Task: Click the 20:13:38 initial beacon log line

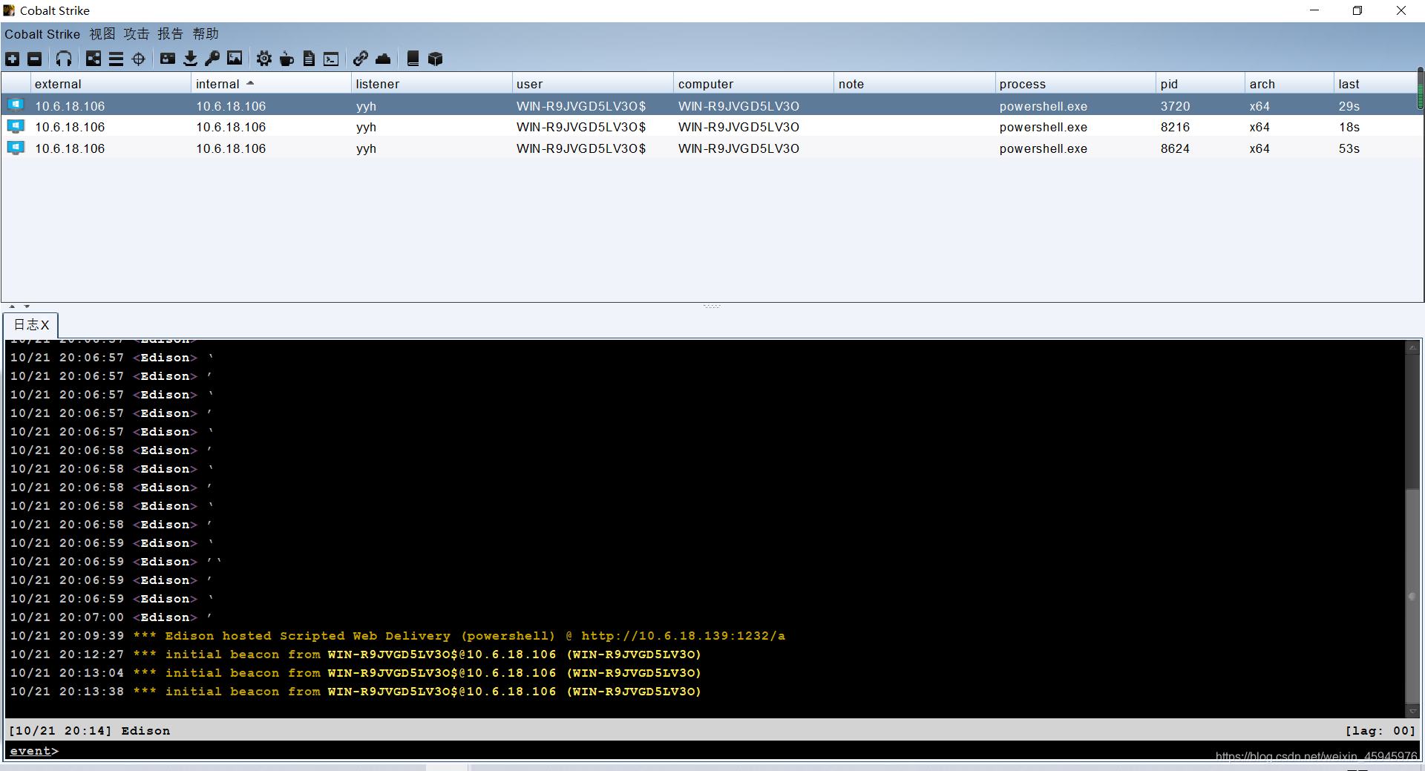Action: 356,692
